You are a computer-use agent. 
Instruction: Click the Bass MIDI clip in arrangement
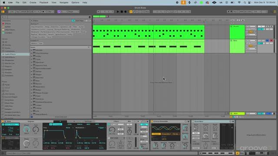point(149,46)
